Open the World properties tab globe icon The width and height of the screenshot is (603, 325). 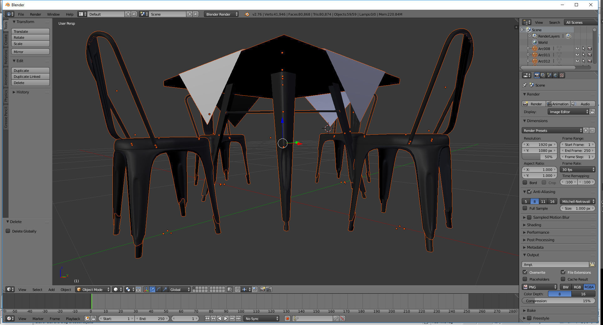[x=555, y=75]
